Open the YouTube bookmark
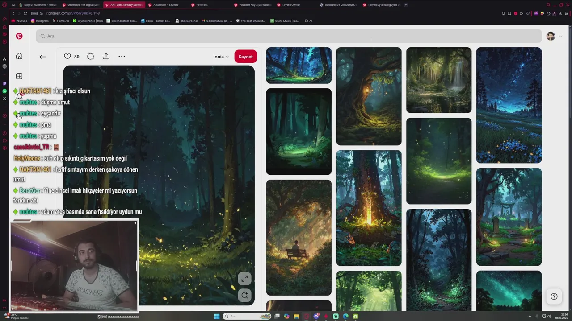This screenshot has height=321, width=572. point(19,21)
